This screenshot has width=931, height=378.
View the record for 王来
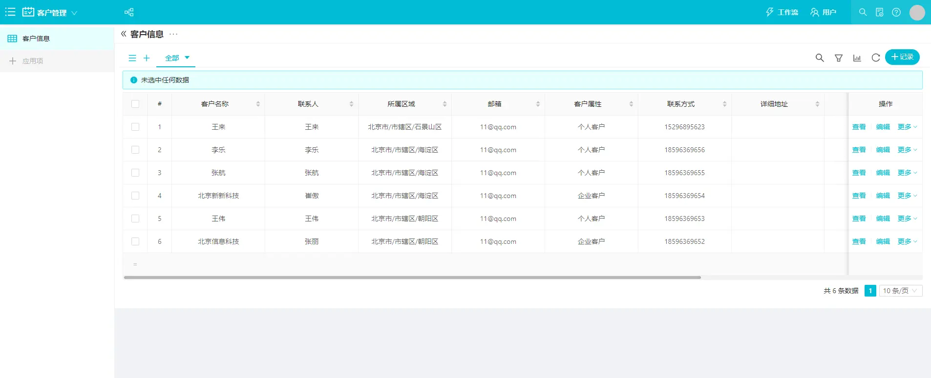pyautogui.click(x=859, y=127)
